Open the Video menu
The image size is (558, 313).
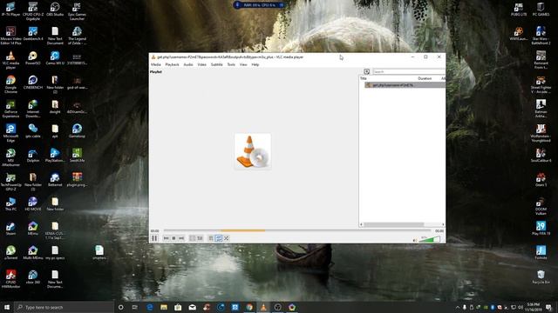click(201, 64)
